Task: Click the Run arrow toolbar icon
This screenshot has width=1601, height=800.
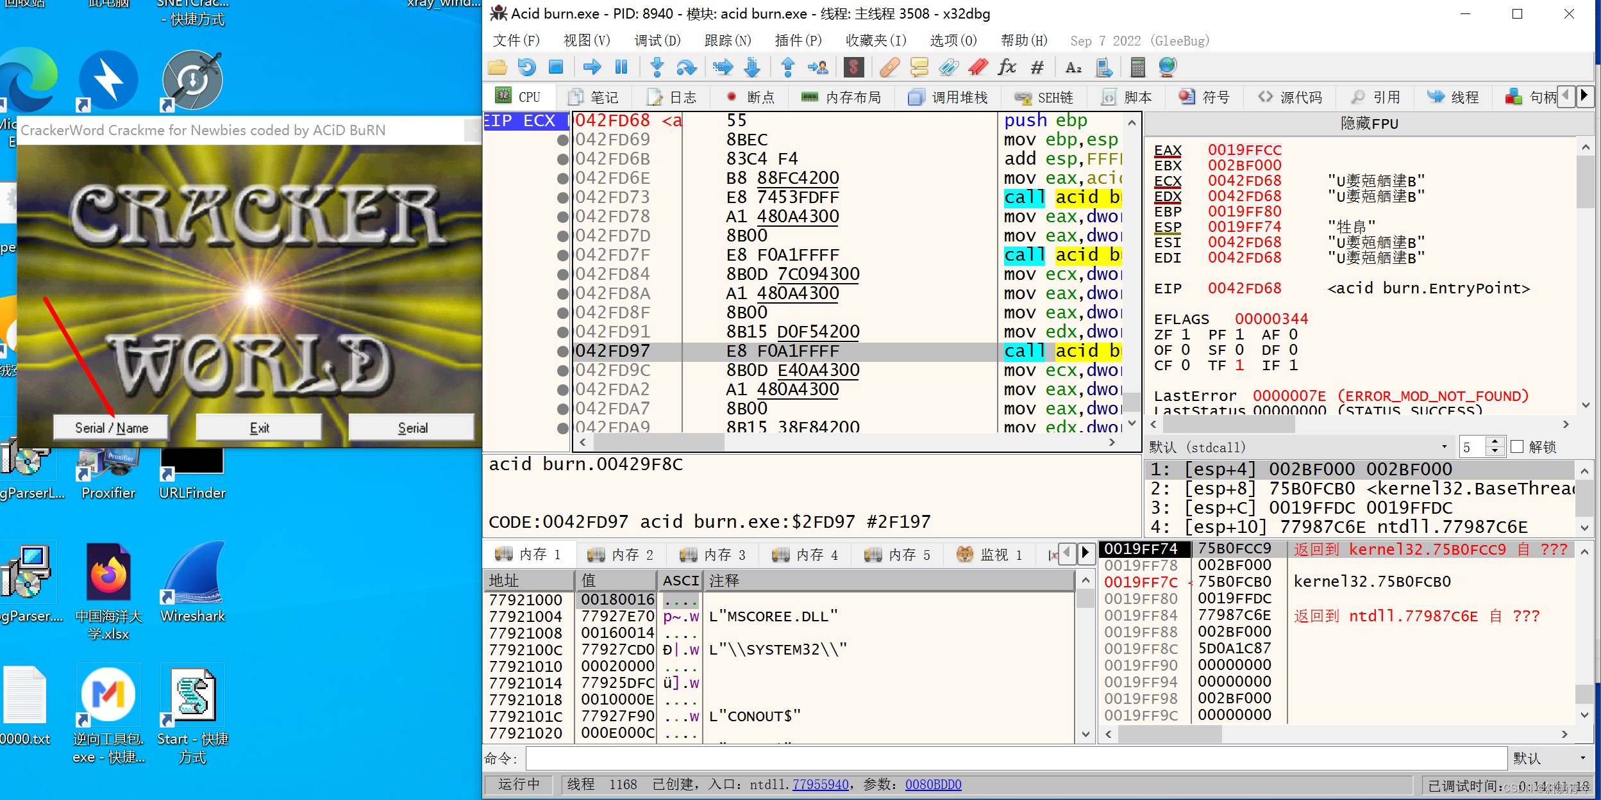Action: point(592,67)
